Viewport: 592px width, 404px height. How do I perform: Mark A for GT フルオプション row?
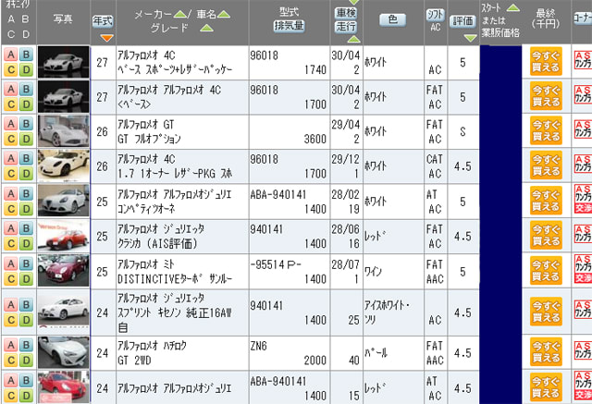coord(11,124)
